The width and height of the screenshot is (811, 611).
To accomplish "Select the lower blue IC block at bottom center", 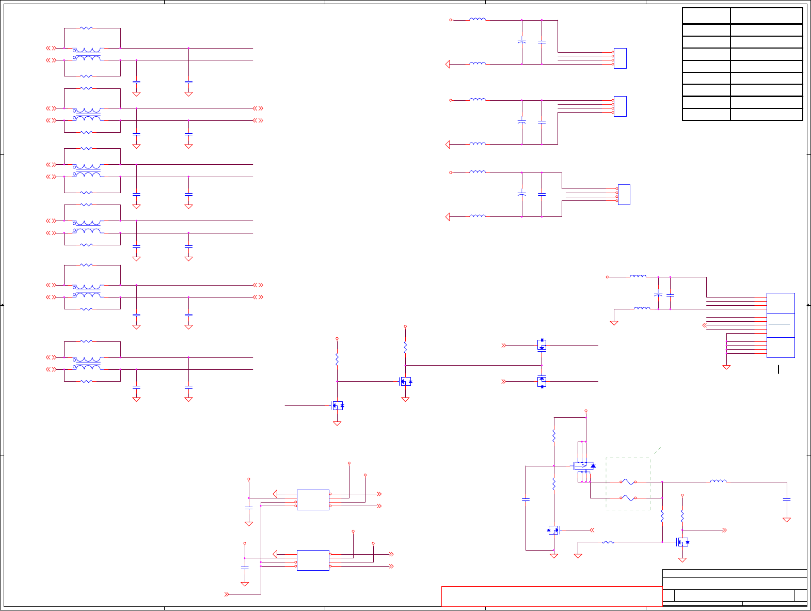I will coord(313,560).
